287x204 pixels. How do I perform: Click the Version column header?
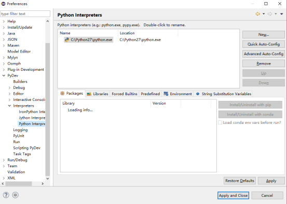(x=166, y=104)
